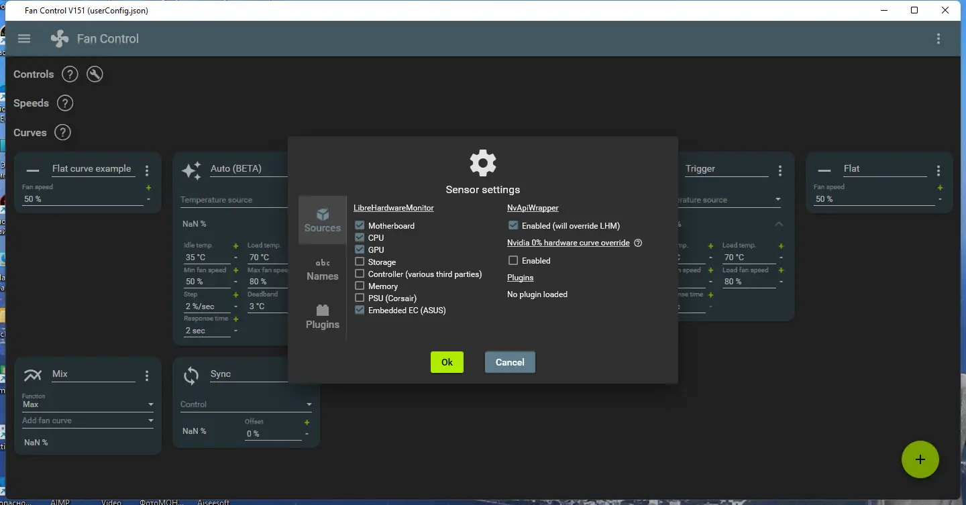Viewport: 966px width, 505px height.
Task: Open help for the Controls section
Action: (x=70, y=74)
